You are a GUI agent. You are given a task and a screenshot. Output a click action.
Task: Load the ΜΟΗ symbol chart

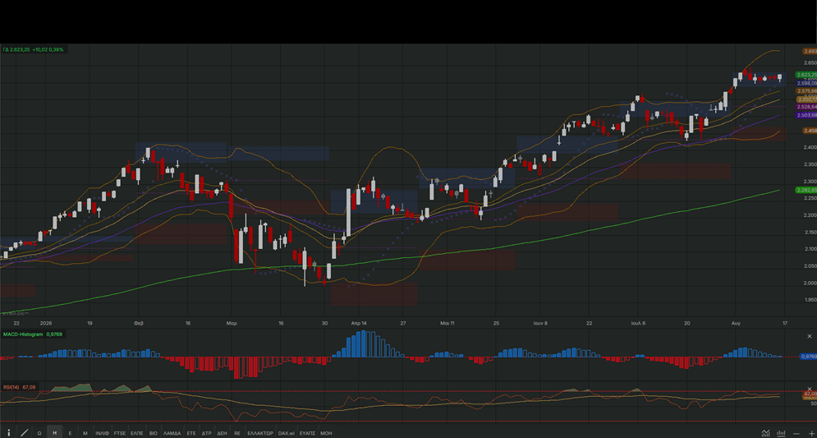click(326, 433)
